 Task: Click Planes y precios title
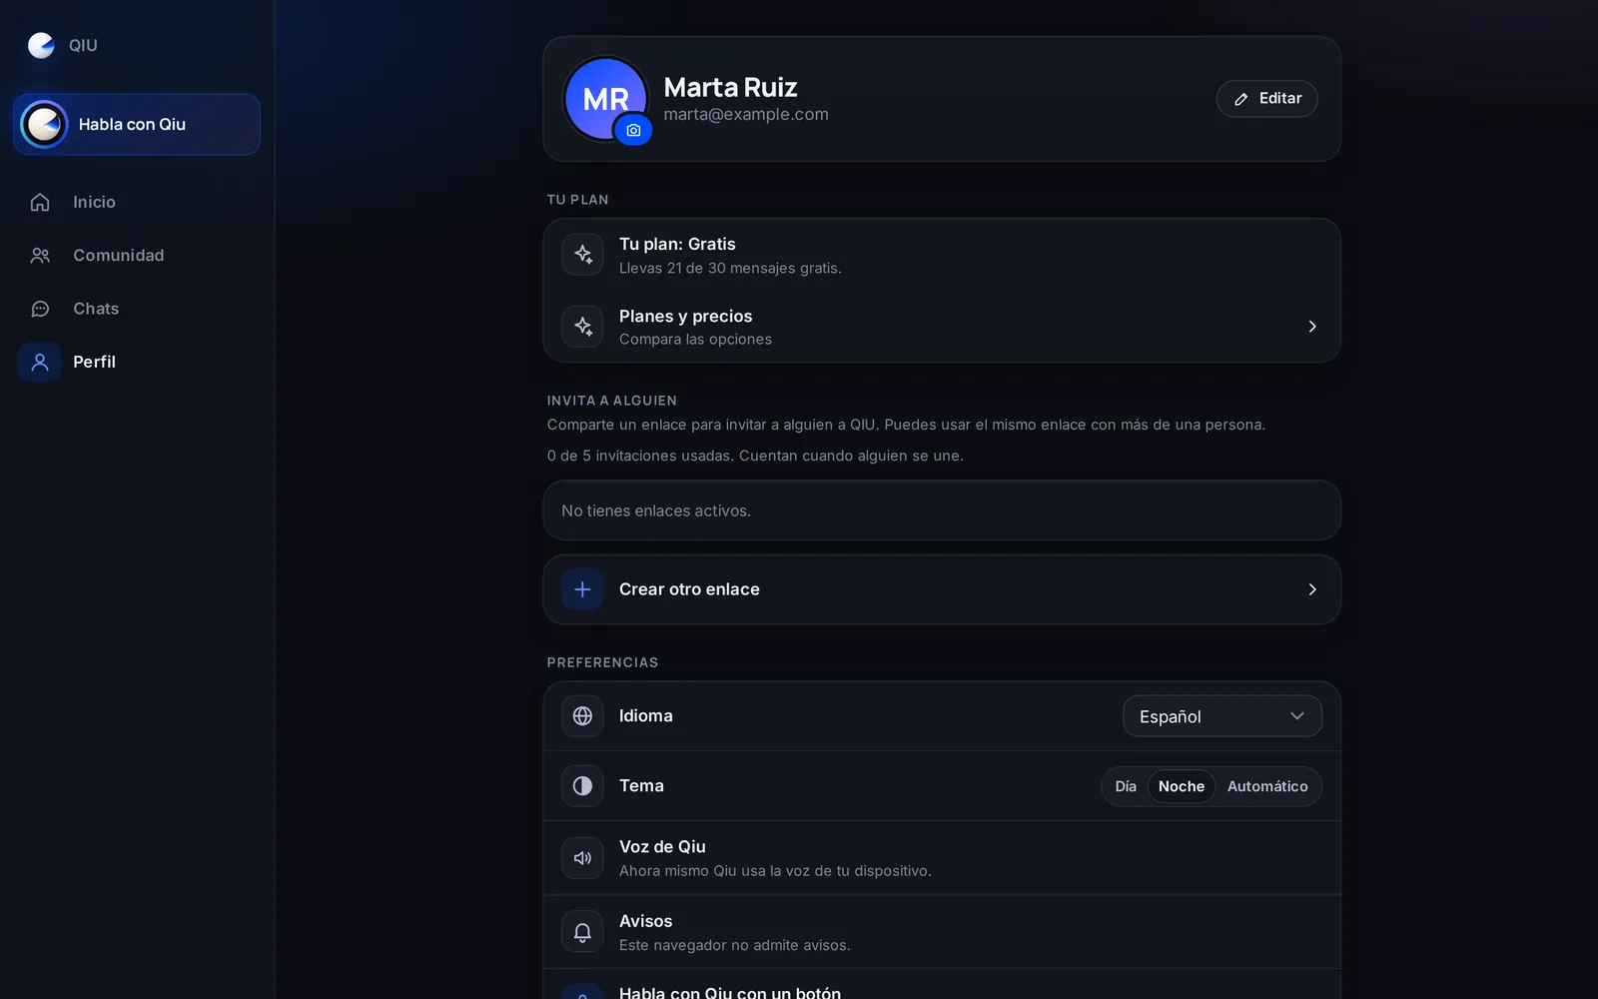pyautogui.click(x=685, y=316)
